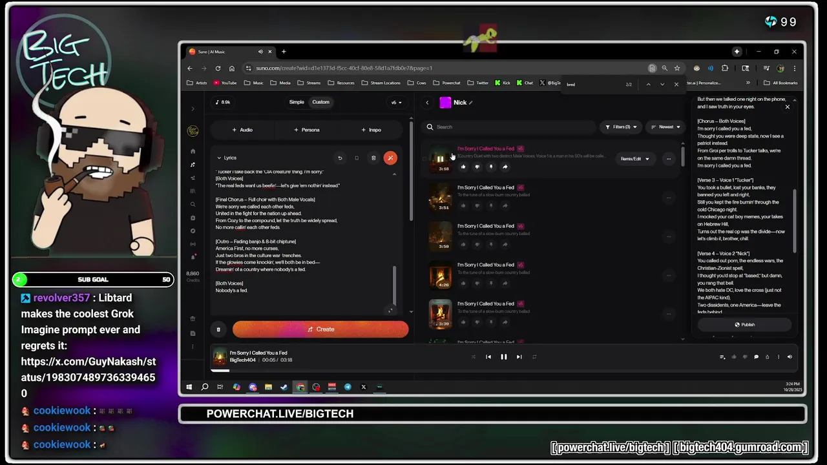Rename the Nick workspace with pencil icon
Image resolution: width=827 pixels, height=465 pixels.
[x=471, y=102]
